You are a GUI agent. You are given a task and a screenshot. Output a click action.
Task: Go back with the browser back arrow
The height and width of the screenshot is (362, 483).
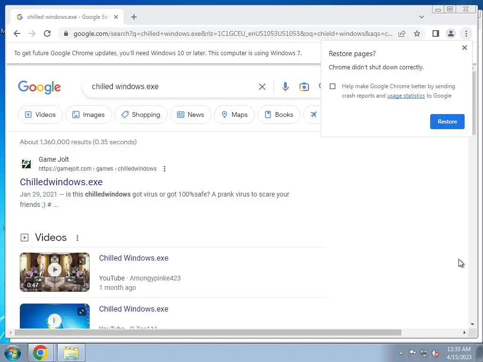coord(17,33)
